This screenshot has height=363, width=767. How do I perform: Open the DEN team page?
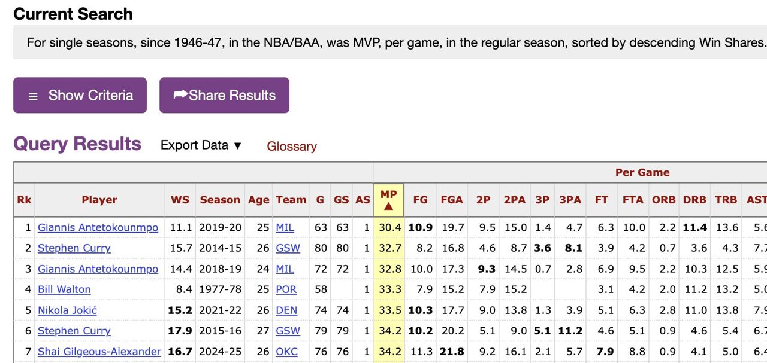(x=286, y=310)
